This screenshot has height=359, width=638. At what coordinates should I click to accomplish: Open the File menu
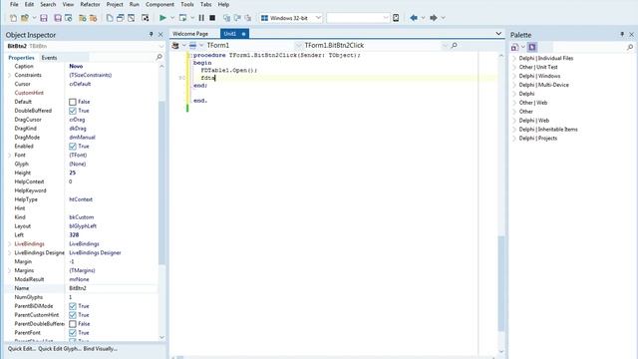click(14, 4)
